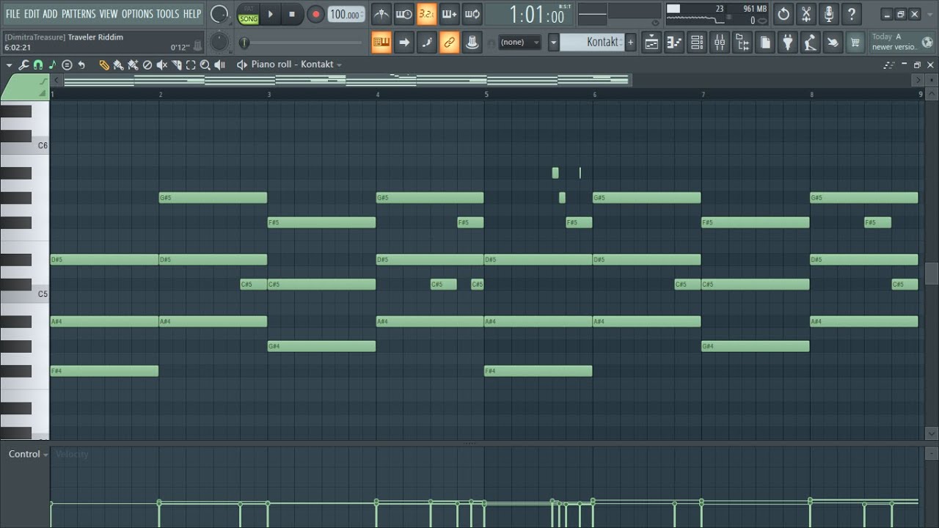939x528 pixels.
Task: Click the Stop button in the transport
Action: [x=292, y=14]
